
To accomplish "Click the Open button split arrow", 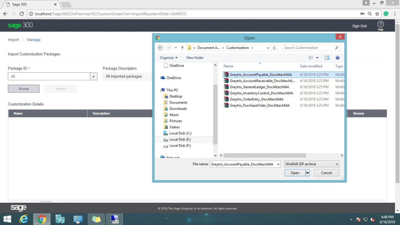I will click(307, 173).
